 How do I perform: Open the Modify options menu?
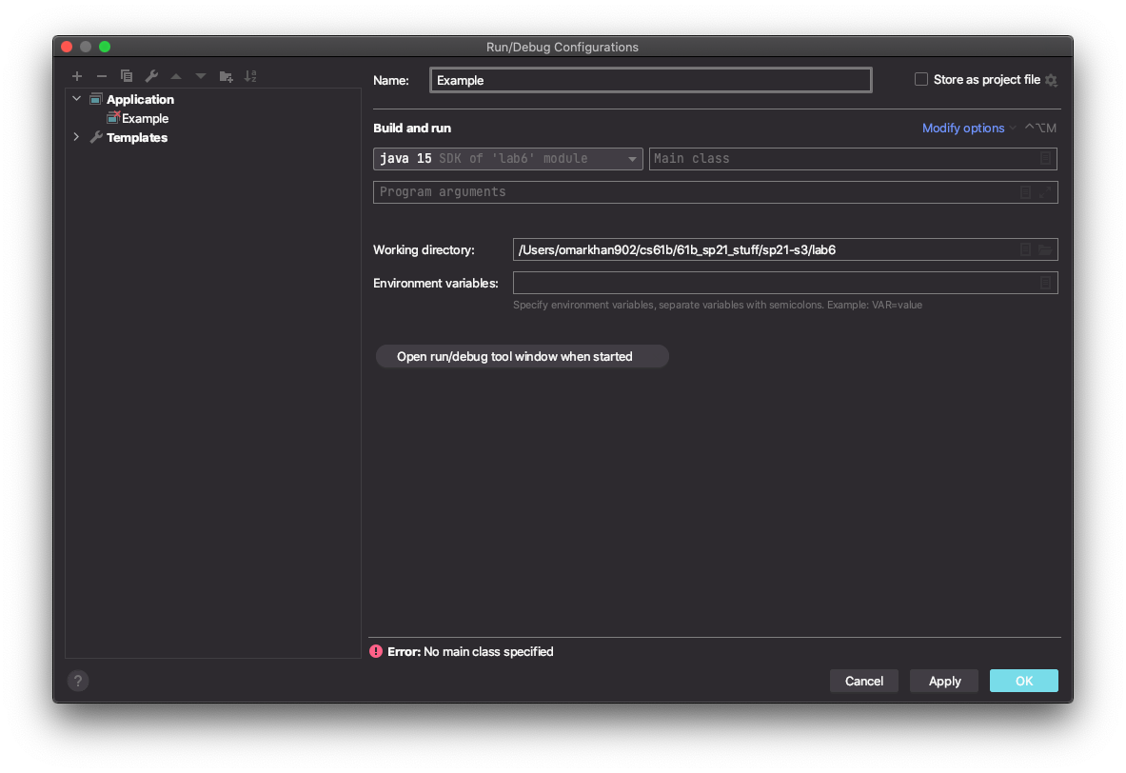pyautogui.click(x=963, y=128)
